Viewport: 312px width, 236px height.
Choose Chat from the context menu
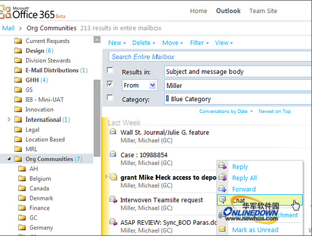[x=260, y=200]
